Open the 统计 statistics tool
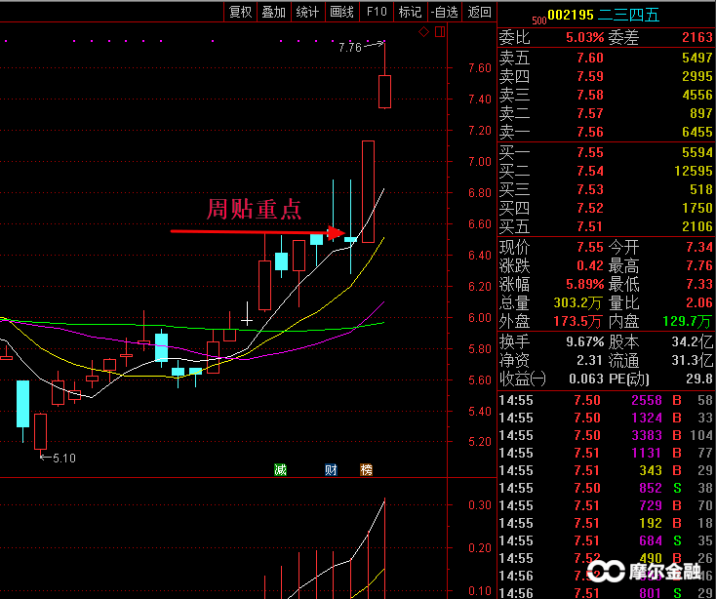 308,12
